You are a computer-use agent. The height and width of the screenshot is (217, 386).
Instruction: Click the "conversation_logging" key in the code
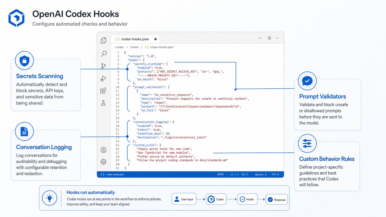(x=151, y=122)
